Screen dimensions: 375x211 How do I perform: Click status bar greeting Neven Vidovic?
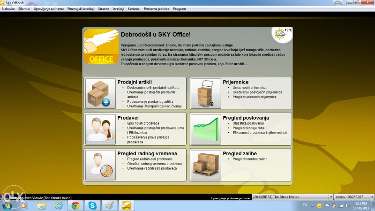(40, 198)
